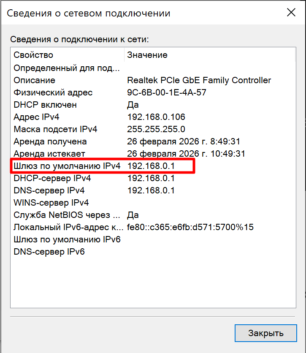Click the Realtek PCIe GbE Family Controller value
Image resolution: width=306 pixels, height=353 pixels.
[x=199, y=80]
